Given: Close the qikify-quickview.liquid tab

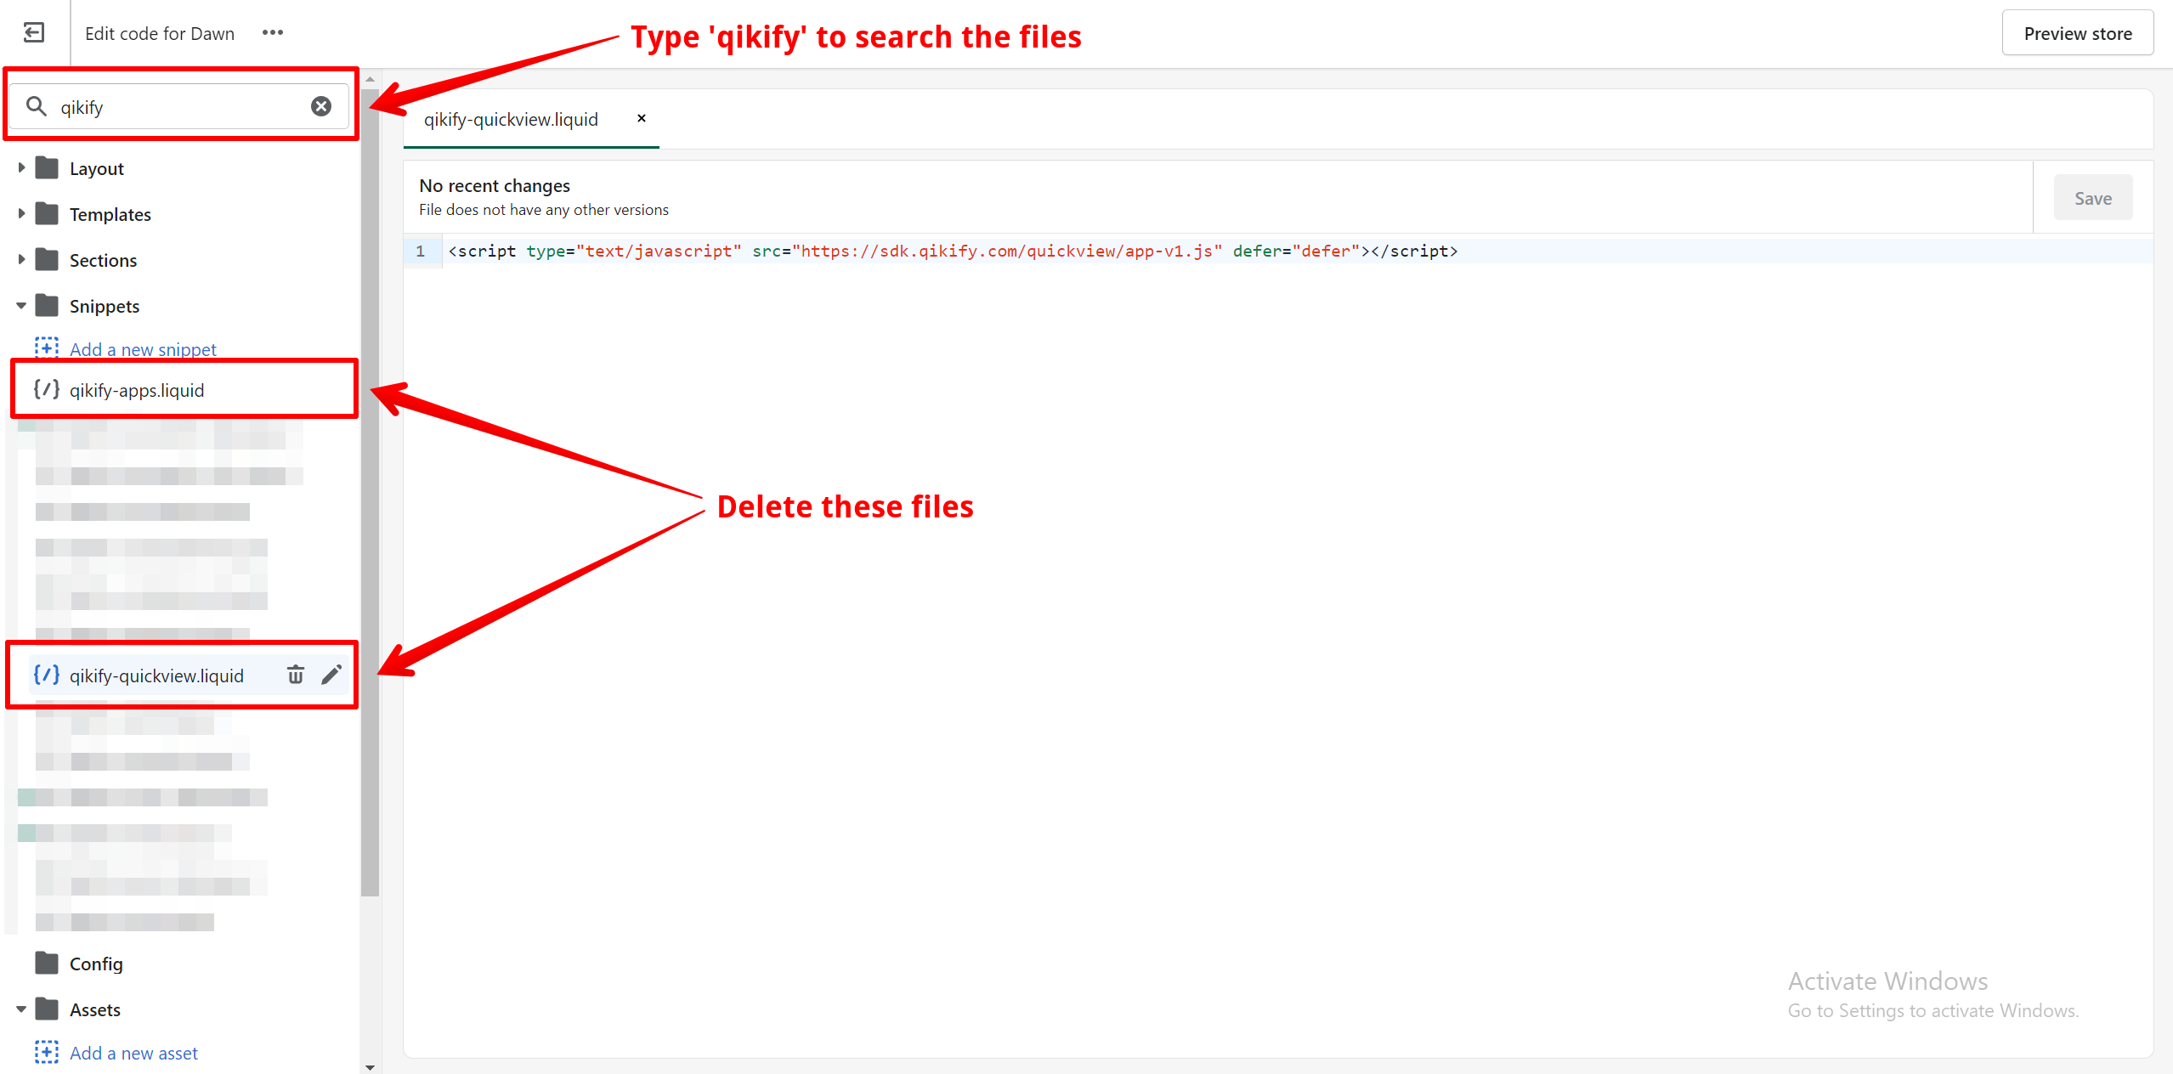Looking at the screenshot, I should click(642, 118).
